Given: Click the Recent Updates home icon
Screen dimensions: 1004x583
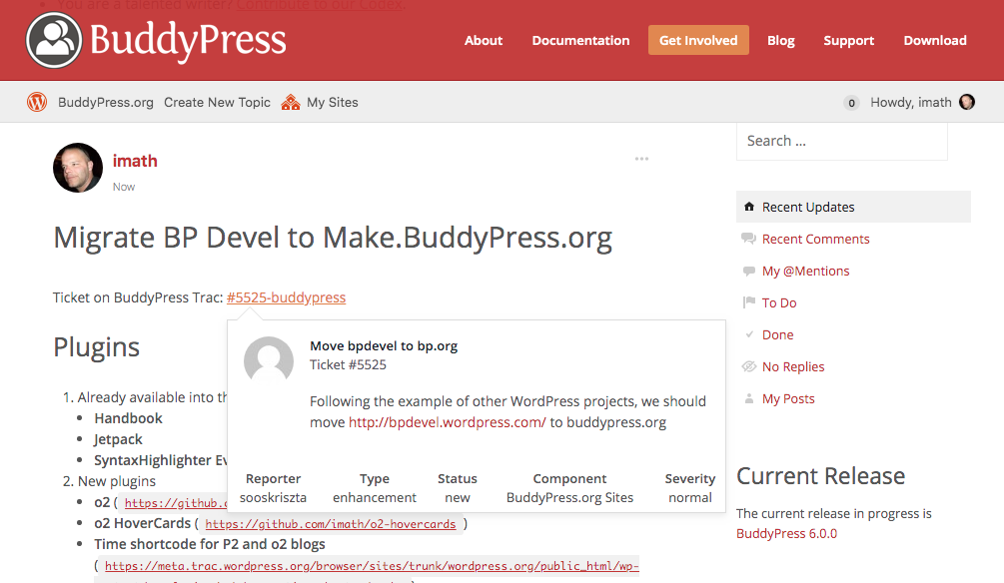Looking at the screenshot, I should click(749, 207).
